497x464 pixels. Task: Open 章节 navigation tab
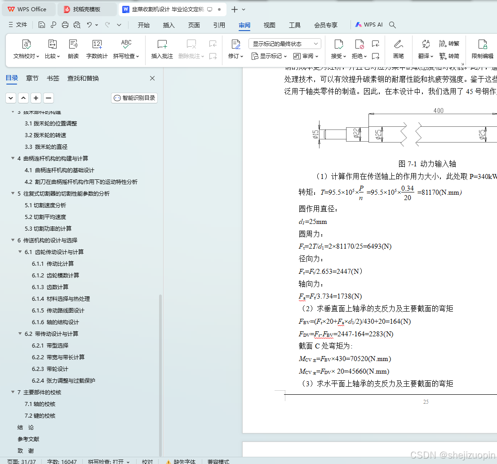click(32, 78)
